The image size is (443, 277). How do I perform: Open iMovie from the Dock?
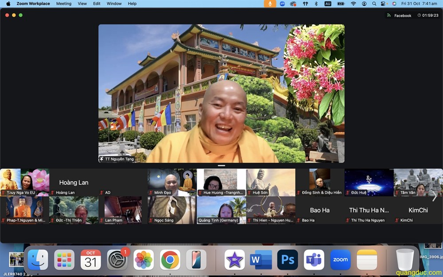click(x=235, y=260)
